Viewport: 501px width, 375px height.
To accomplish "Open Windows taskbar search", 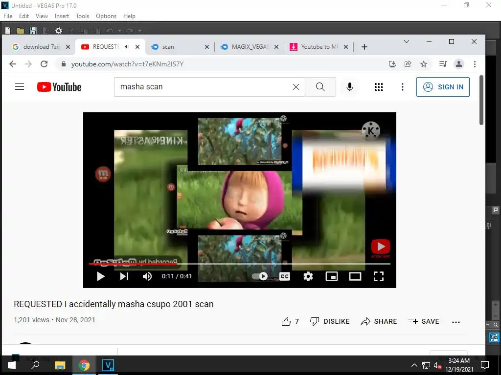I will [x=35, y=365].
